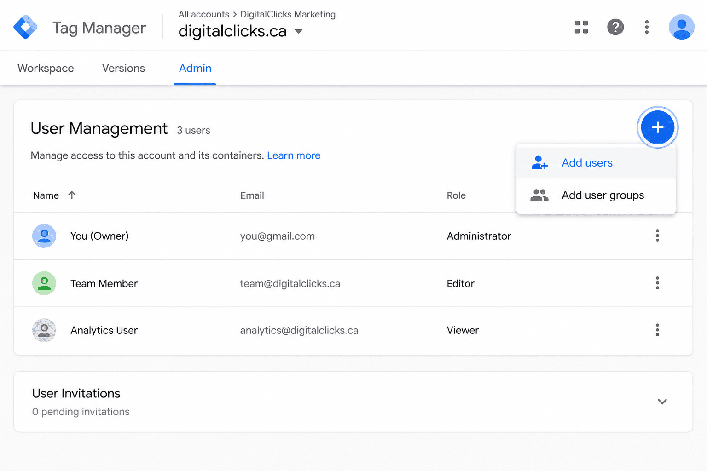Switch to the Workspace tab
Viewport: 707px width, 471px height.
[46, 68]
